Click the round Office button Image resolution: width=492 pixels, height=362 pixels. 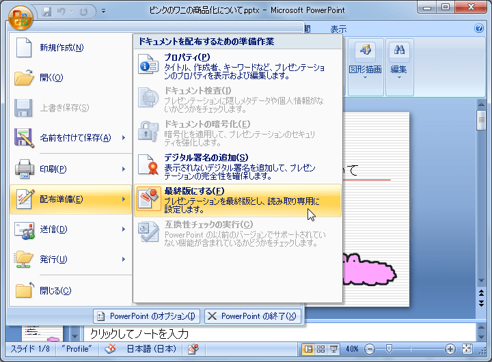[x=20, y=17]
